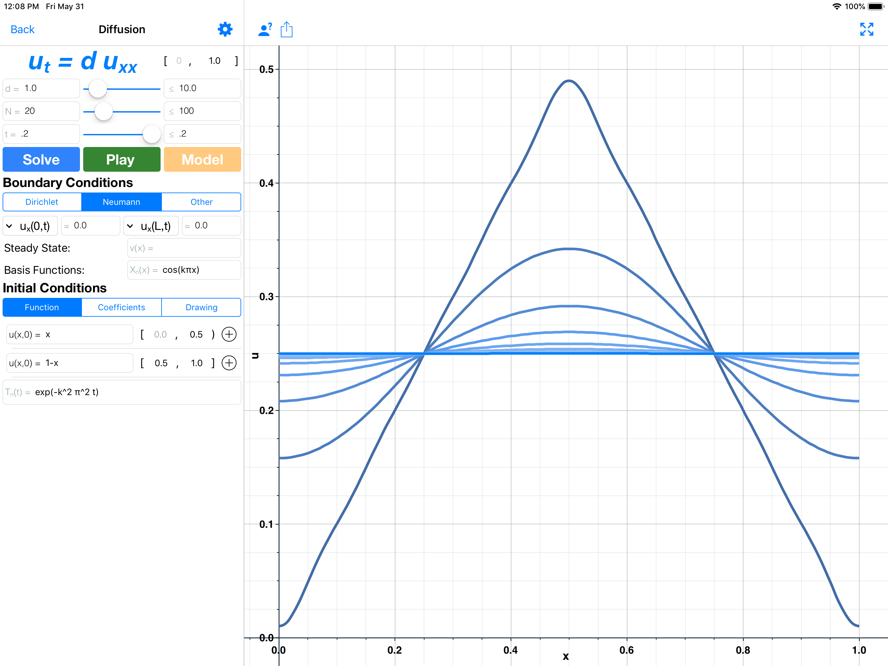Image resolution: width=888 pixels, height=666 pixels.
Task: Tap the battery indicator in status bar
Action: click(876, 7)
